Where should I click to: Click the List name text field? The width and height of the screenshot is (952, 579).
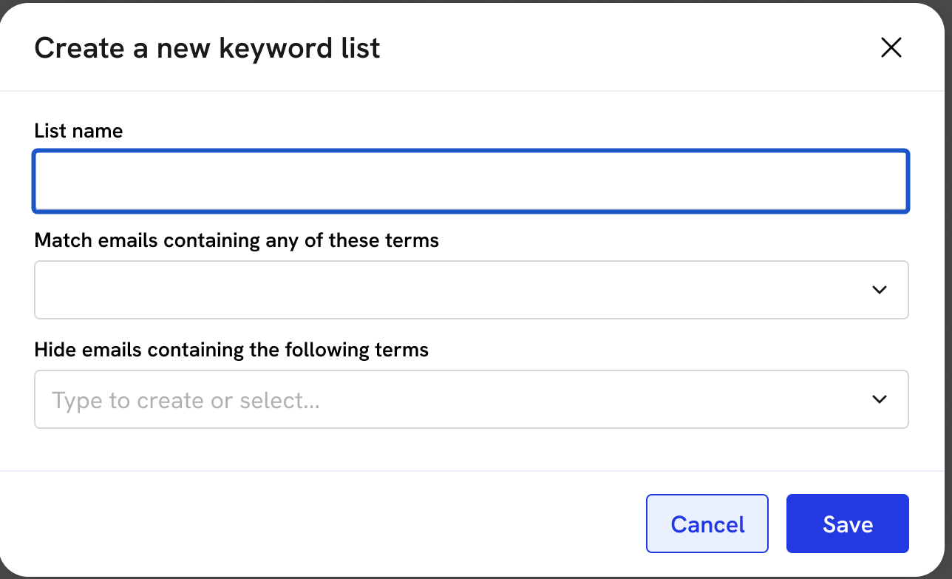[x=471, y=181]
